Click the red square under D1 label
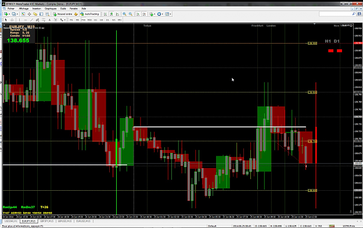 339,51
